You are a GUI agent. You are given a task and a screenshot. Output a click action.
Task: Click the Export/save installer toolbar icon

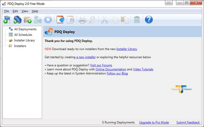point(70,20)
